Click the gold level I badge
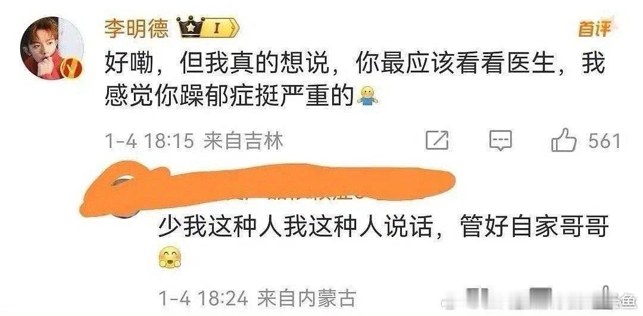This screenshot has width=643, height=316. [222, 29]
